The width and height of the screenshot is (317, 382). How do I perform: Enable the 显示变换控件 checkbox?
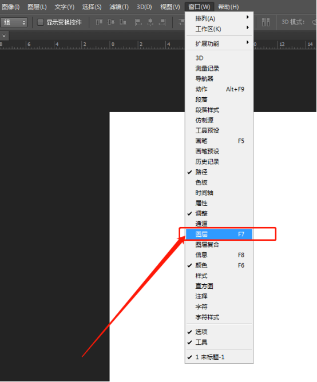(x=40, y=22)
